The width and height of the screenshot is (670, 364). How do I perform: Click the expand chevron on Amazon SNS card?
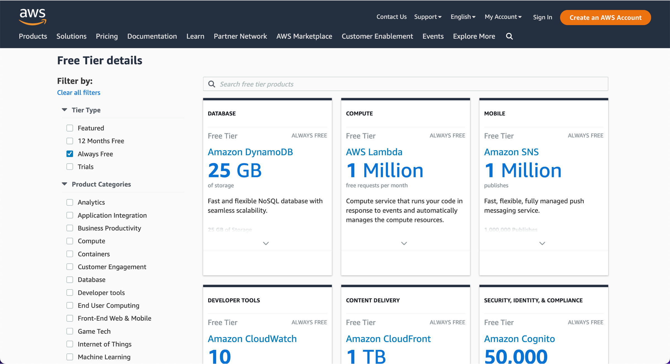pyautogui.click(x=542, y=243)
